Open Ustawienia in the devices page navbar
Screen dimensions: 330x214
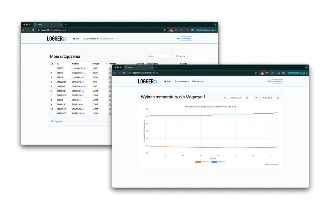coord(91,39)
